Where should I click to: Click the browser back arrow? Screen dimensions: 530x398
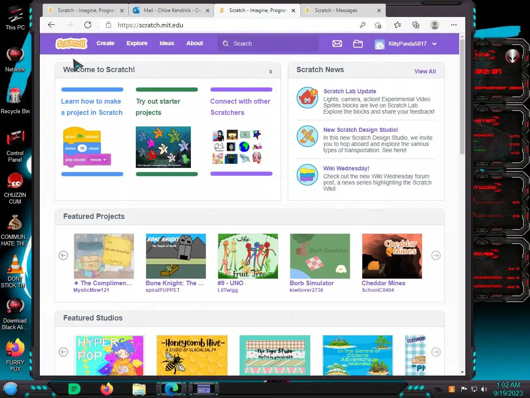tap(51, 25)
